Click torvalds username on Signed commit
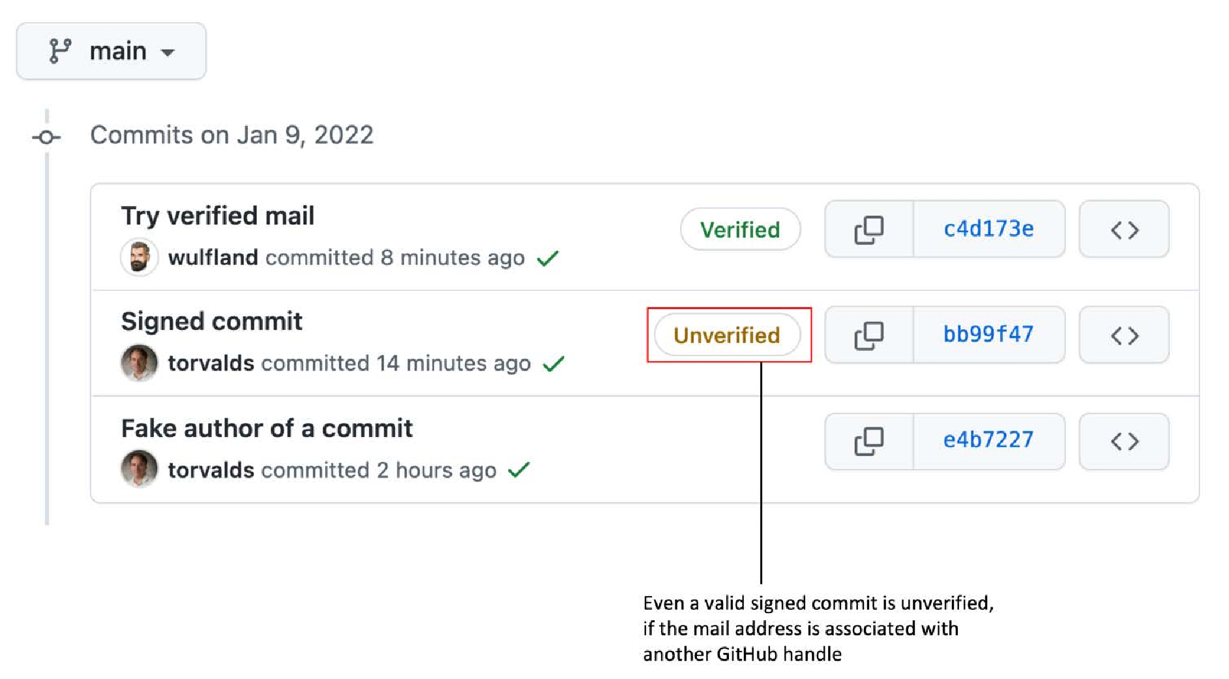This screenshot has height=679, width=1229. pos(211,363)
